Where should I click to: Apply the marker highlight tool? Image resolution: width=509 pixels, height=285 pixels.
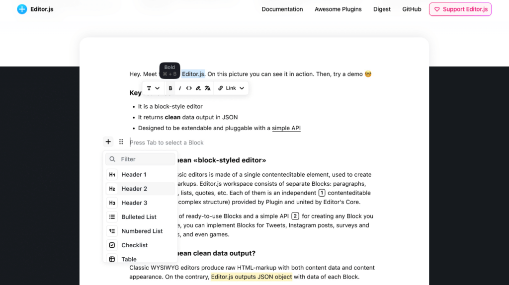pos(198,88)
